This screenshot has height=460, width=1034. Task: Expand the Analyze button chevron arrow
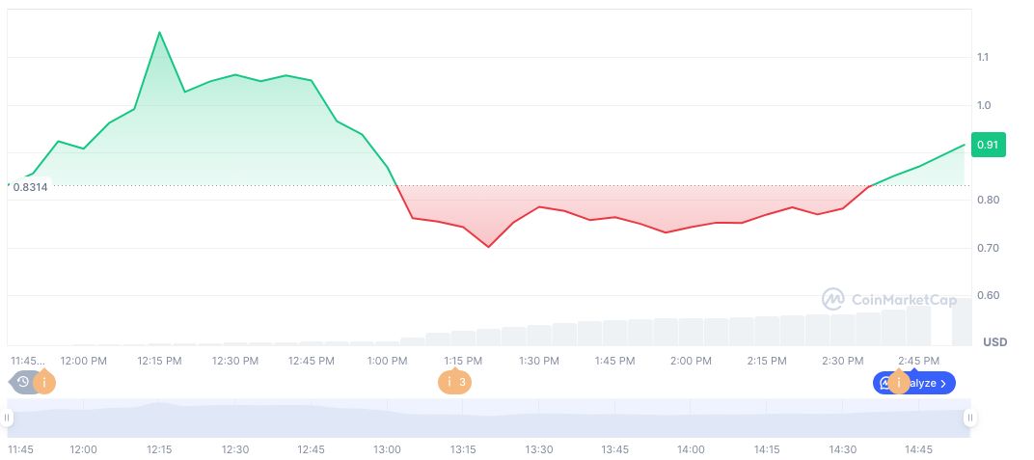pos(943,383)
